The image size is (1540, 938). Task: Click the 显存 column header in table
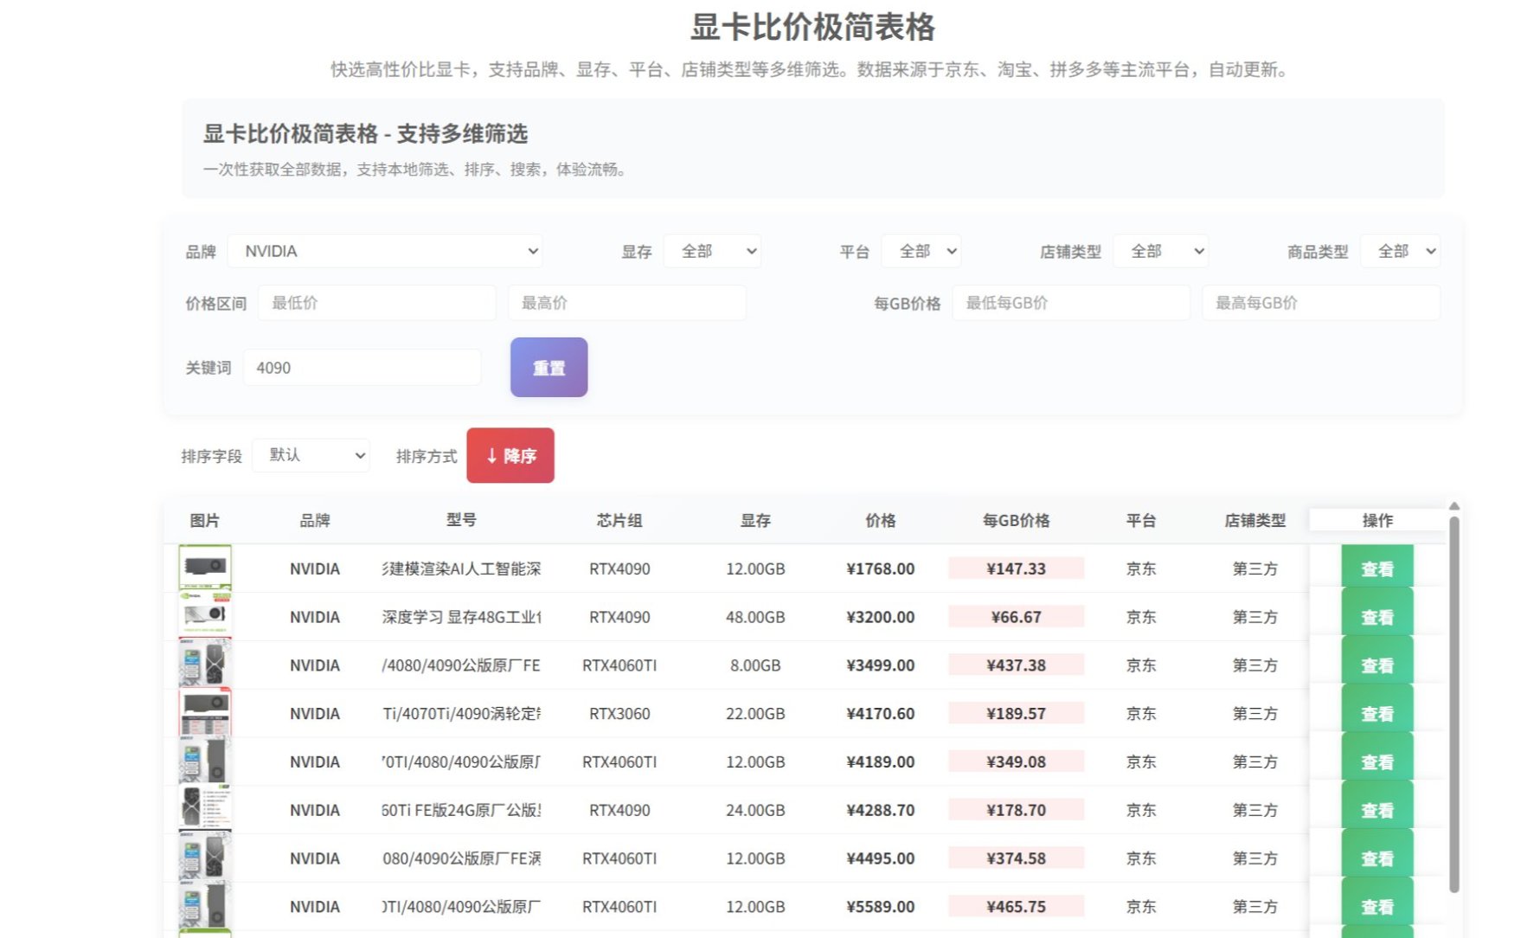click(x=755, y=520)
